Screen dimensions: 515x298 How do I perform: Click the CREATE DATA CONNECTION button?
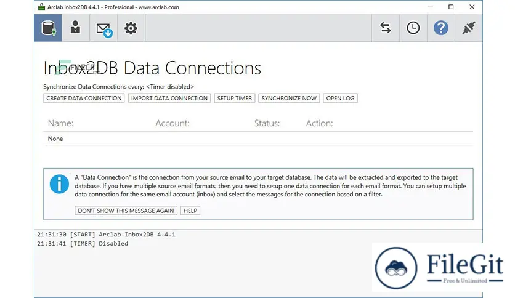click(x=84, y=98)
